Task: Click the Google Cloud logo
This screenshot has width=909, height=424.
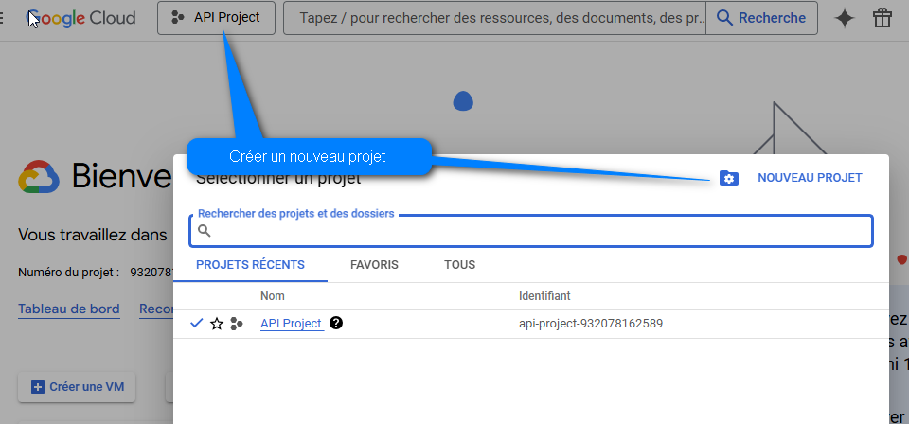Action: pos(81,18)
